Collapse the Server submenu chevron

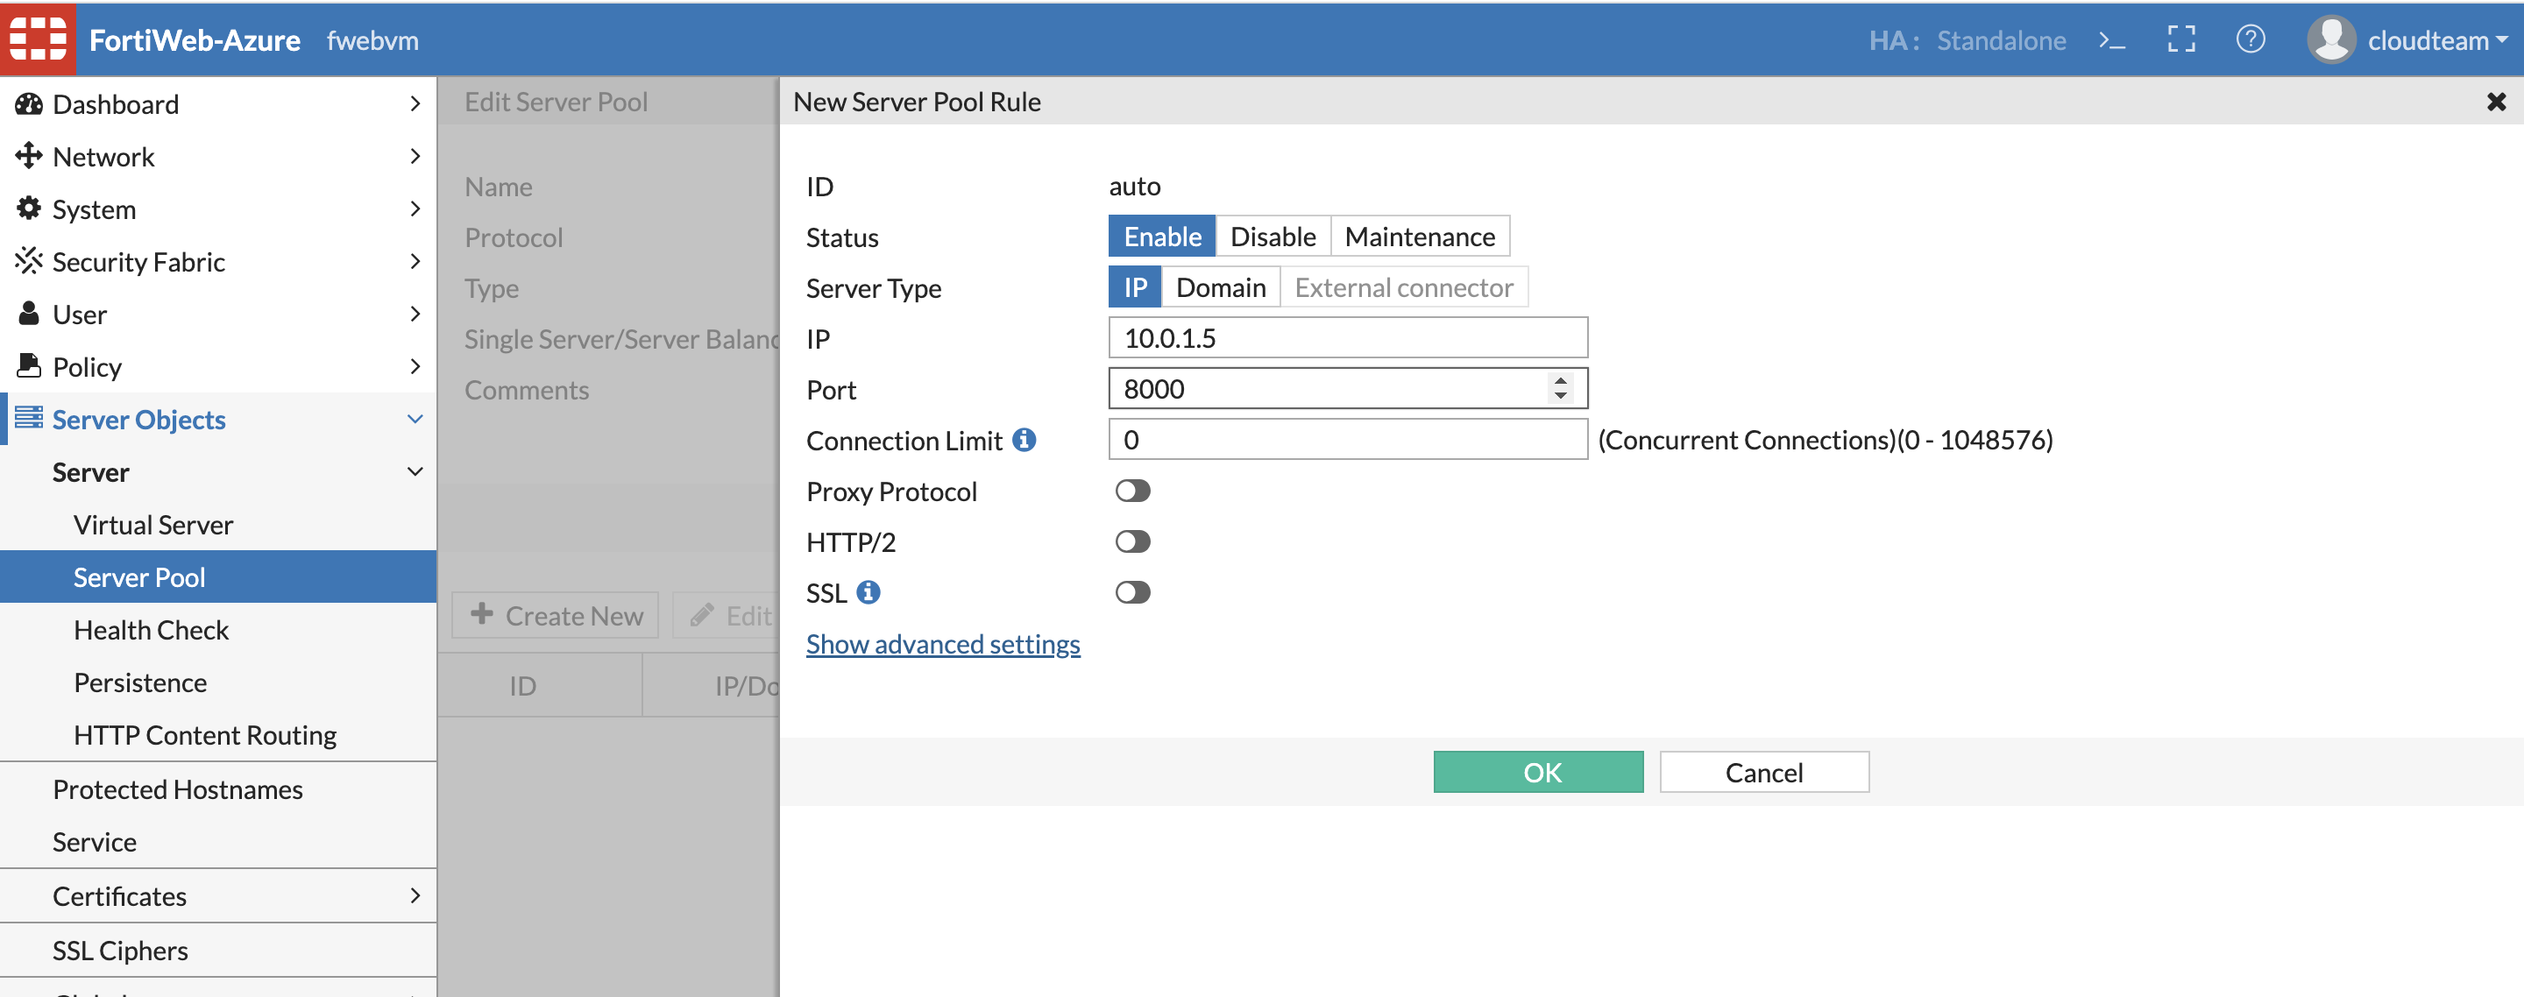[x=415, y=471]
